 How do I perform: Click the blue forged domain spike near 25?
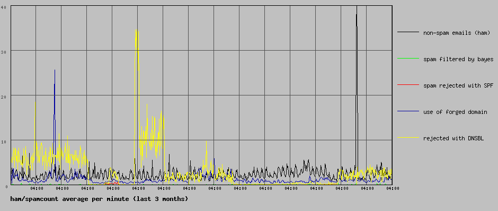coord(55,127)
